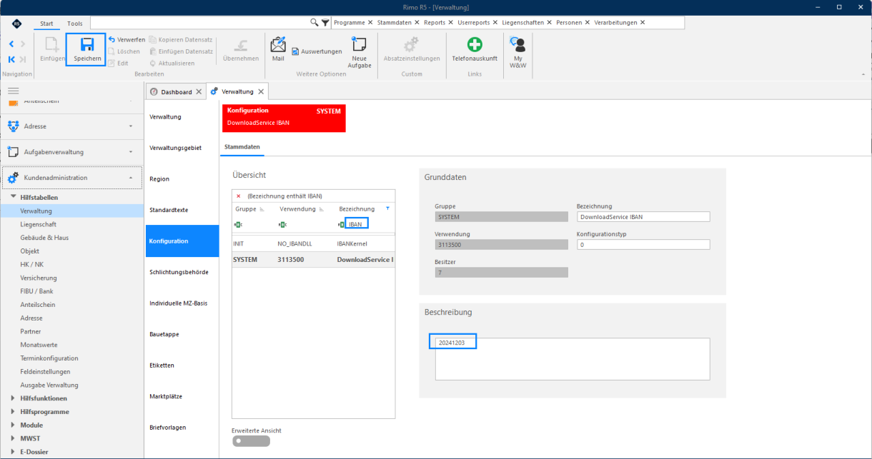Open My W&W user icon
This screenshot has height=459, width=872.
tap(518, 53)
